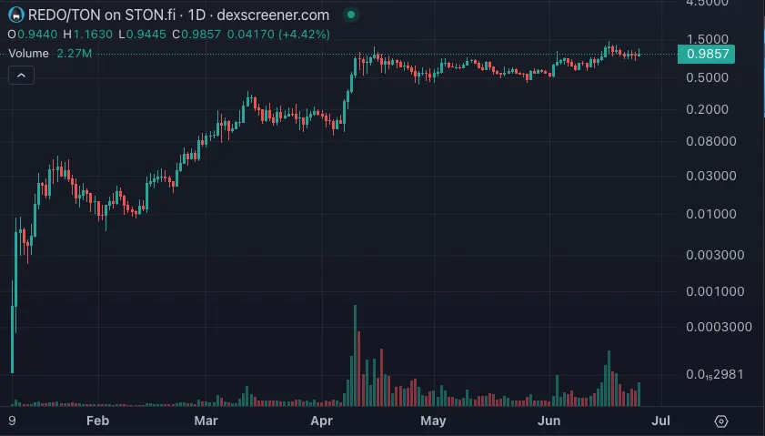Click the Volume value 2.27M

tap(74, 54)
